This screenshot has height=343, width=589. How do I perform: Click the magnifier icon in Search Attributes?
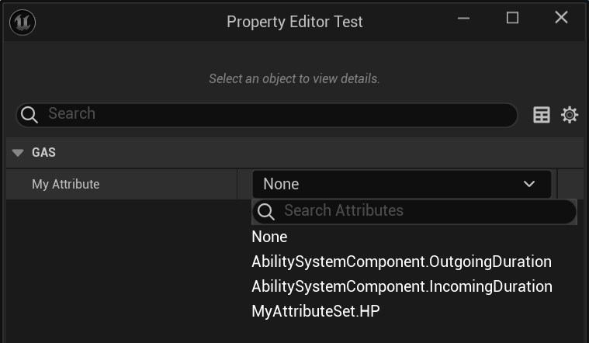point(266,211)
